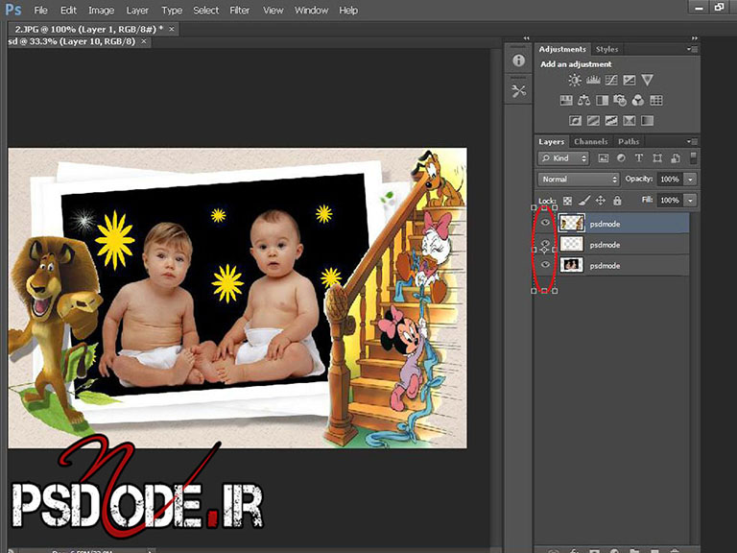
Task: Lock image pixels with brush icon
Action: click(x=584, y=201)
